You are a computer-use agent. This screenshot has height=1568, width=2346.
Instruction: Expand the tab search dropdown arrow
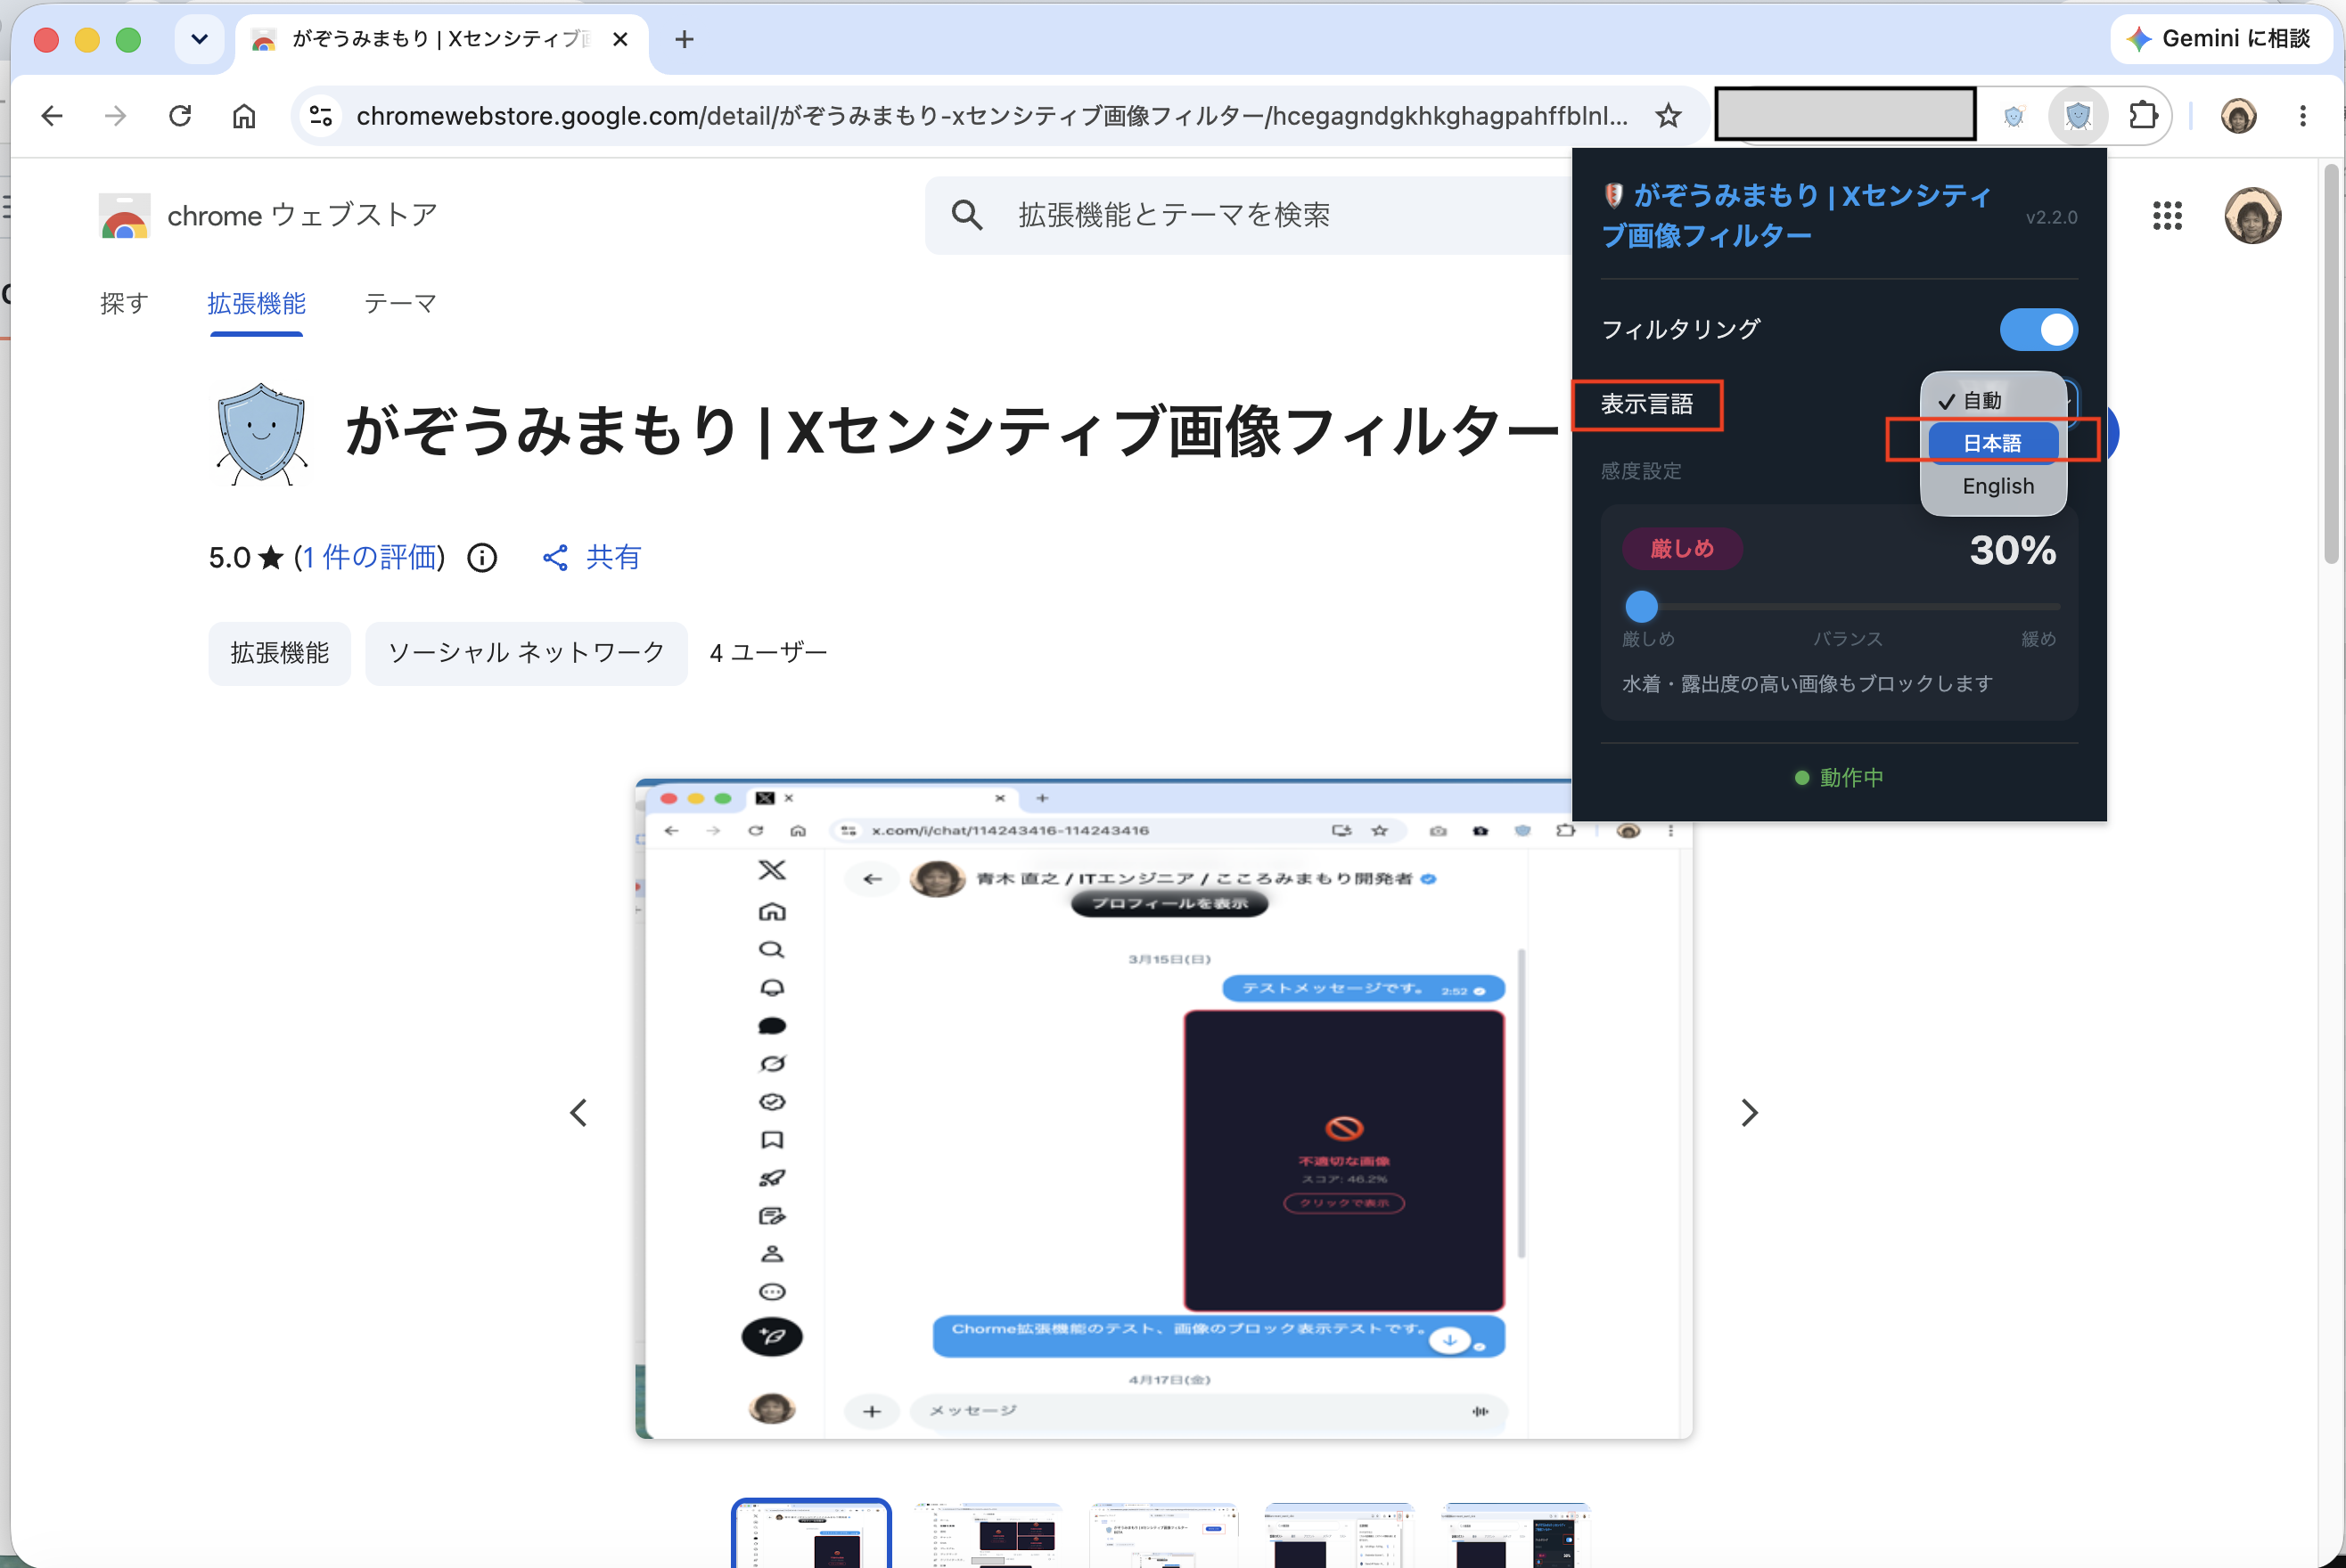[199, 39]
